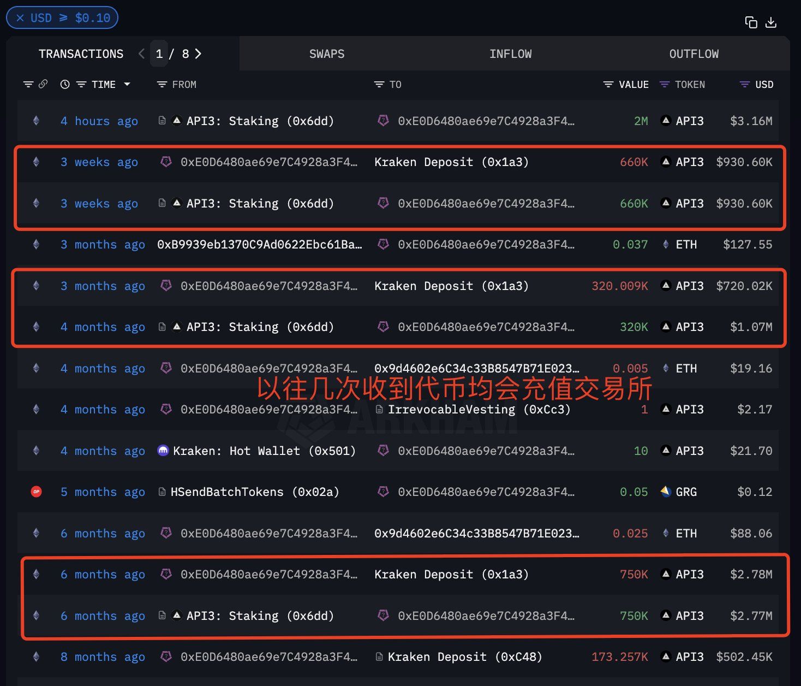The height and width of the screenshot is (686, 801).
Task: Click the 0.037 ETH value cell
Action: tap(630, 245)
